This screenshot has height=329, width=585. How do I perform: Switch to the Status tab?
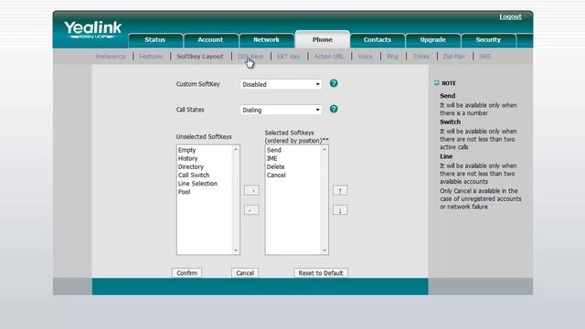[x=155, y=40]
